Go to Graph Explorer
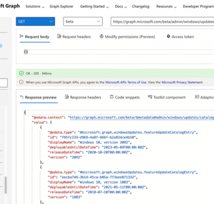 point(61,6)
